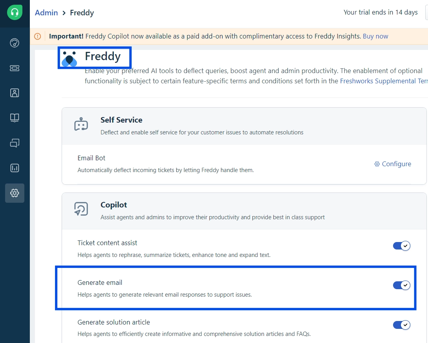The height and width of the screenshot is (343, 428).
Task: Go back to Admin via breadcrumb
Action: pyautogui.click(x=46, y=13)
